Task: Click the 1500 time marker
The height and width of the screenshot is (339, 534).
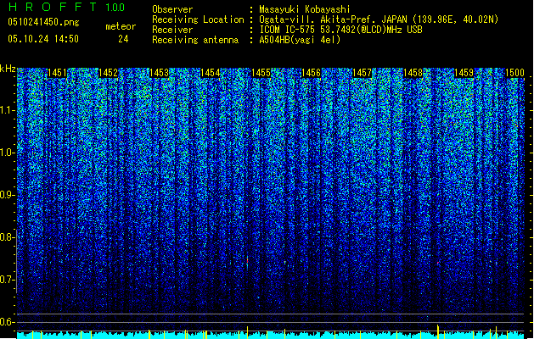Action: (x=514, y=73)
